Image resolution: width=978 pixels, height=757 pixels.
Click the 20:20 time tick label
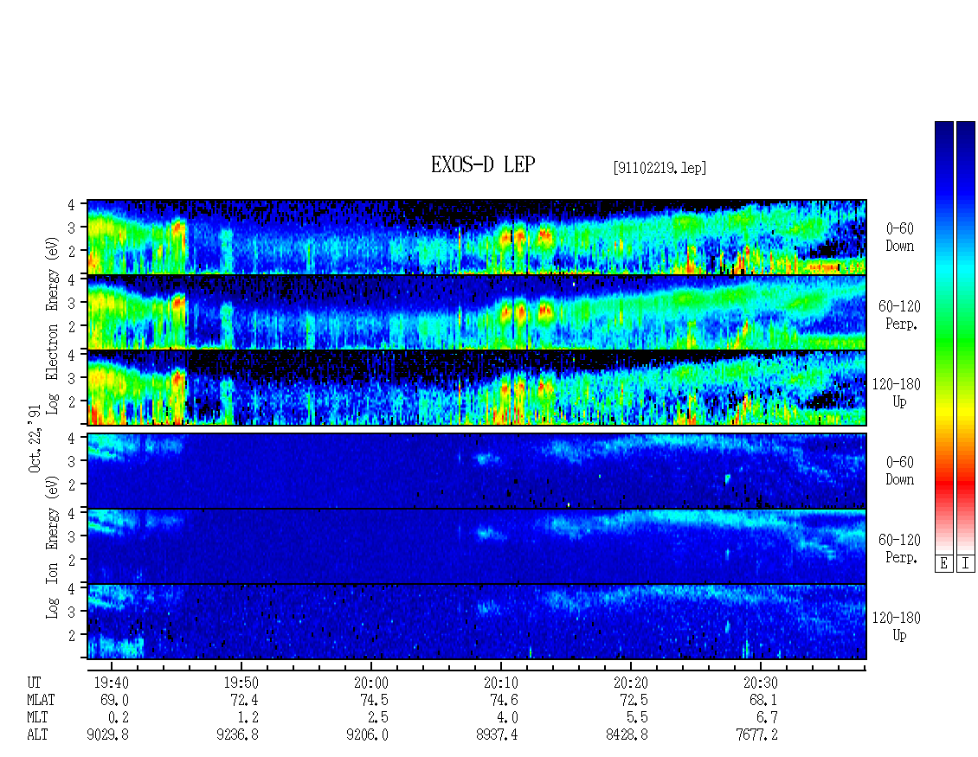[x=630, y=683]
